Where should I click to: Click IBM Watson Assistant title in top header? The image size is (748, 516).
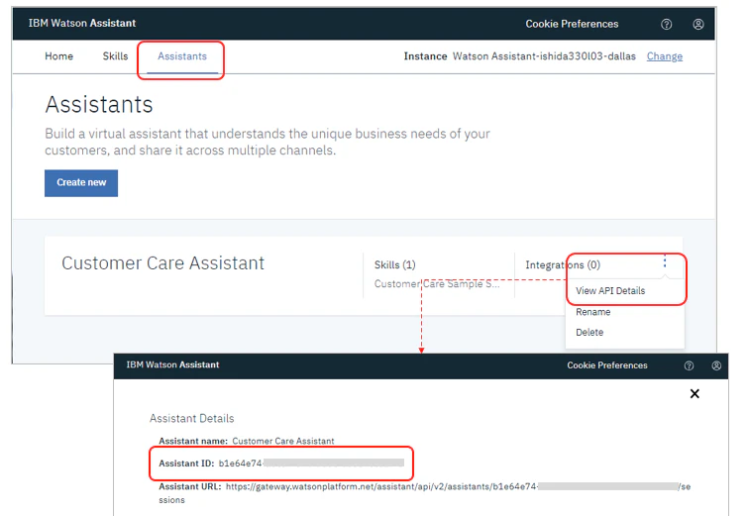point(82,24)
